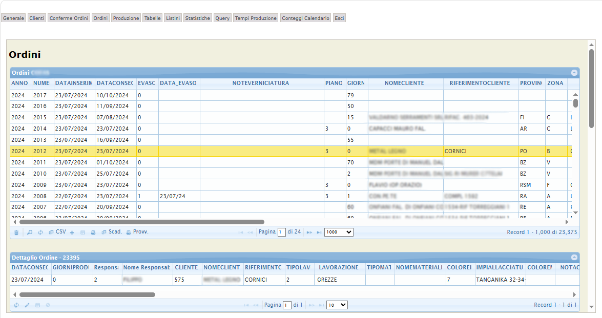602x318 pixels.
Task: Go to first page in Ordini pager
Action: click(241, 232)
